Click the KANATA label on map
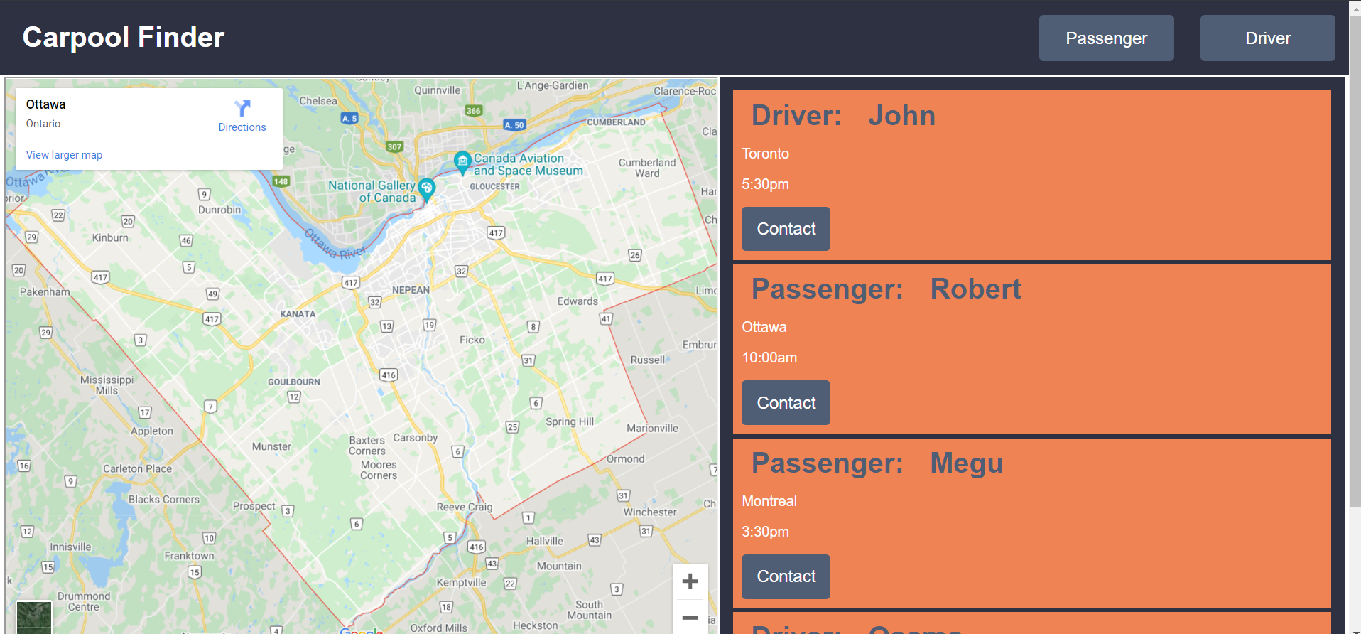The image size is (1361, 634). tap(298, 313)
